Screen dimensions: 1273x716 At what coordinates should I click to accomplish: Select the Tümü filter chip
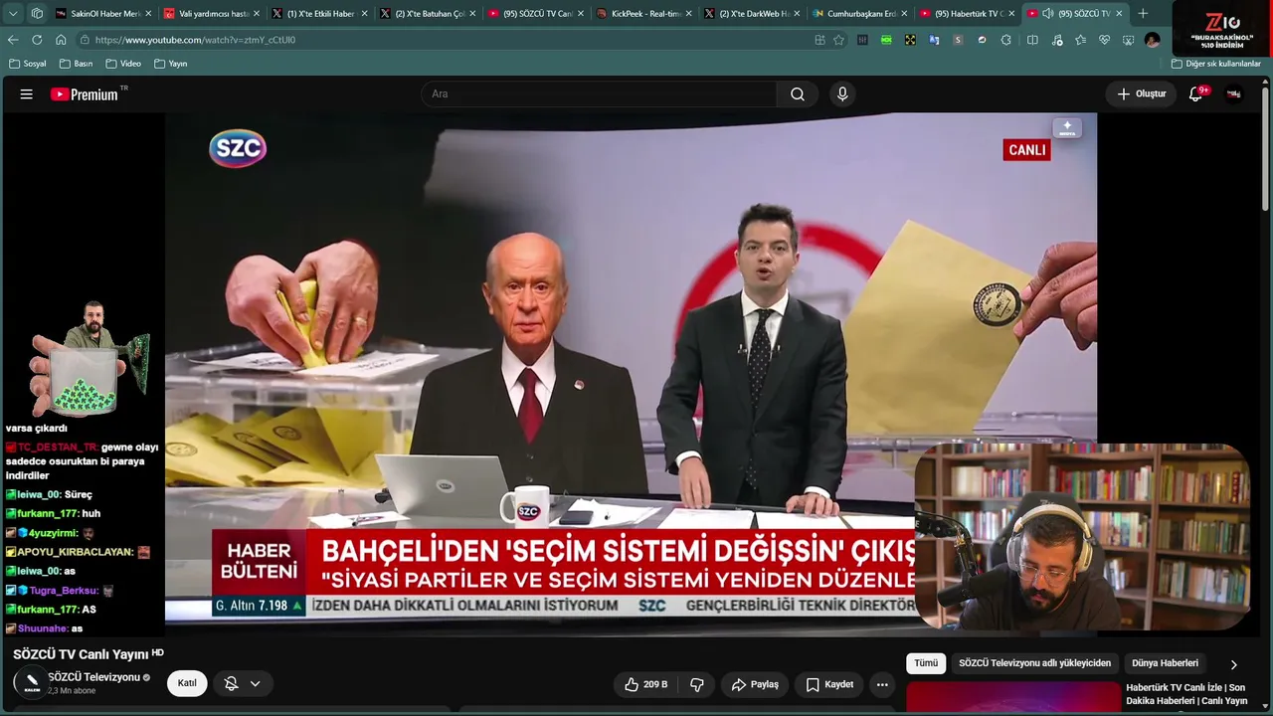926,663
